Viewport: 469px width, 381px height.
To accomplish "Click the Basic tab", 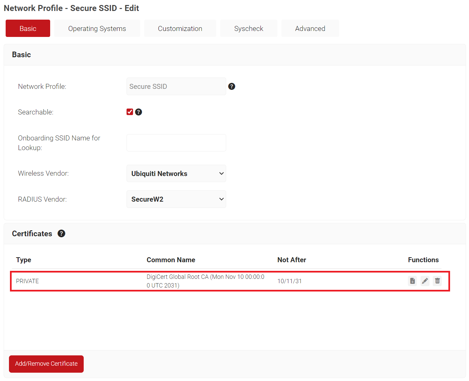I will click(x=28, y=29).
